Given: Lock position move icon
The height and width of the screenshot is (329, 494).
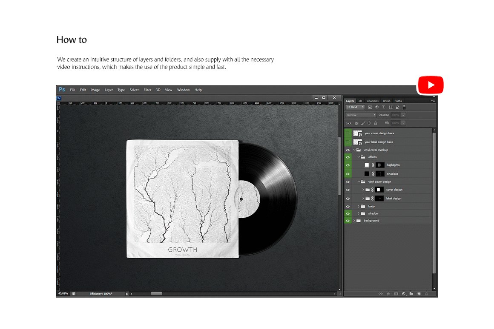Looking at the screenshot, I should (x=369, y=123).
